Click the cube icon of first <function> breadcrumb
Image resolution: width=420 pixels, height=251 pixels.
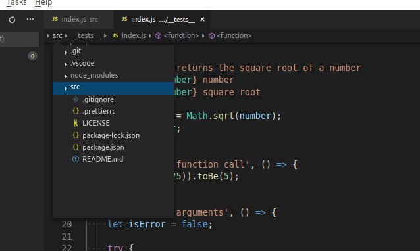pyautogui.click(x=158, y=35)
